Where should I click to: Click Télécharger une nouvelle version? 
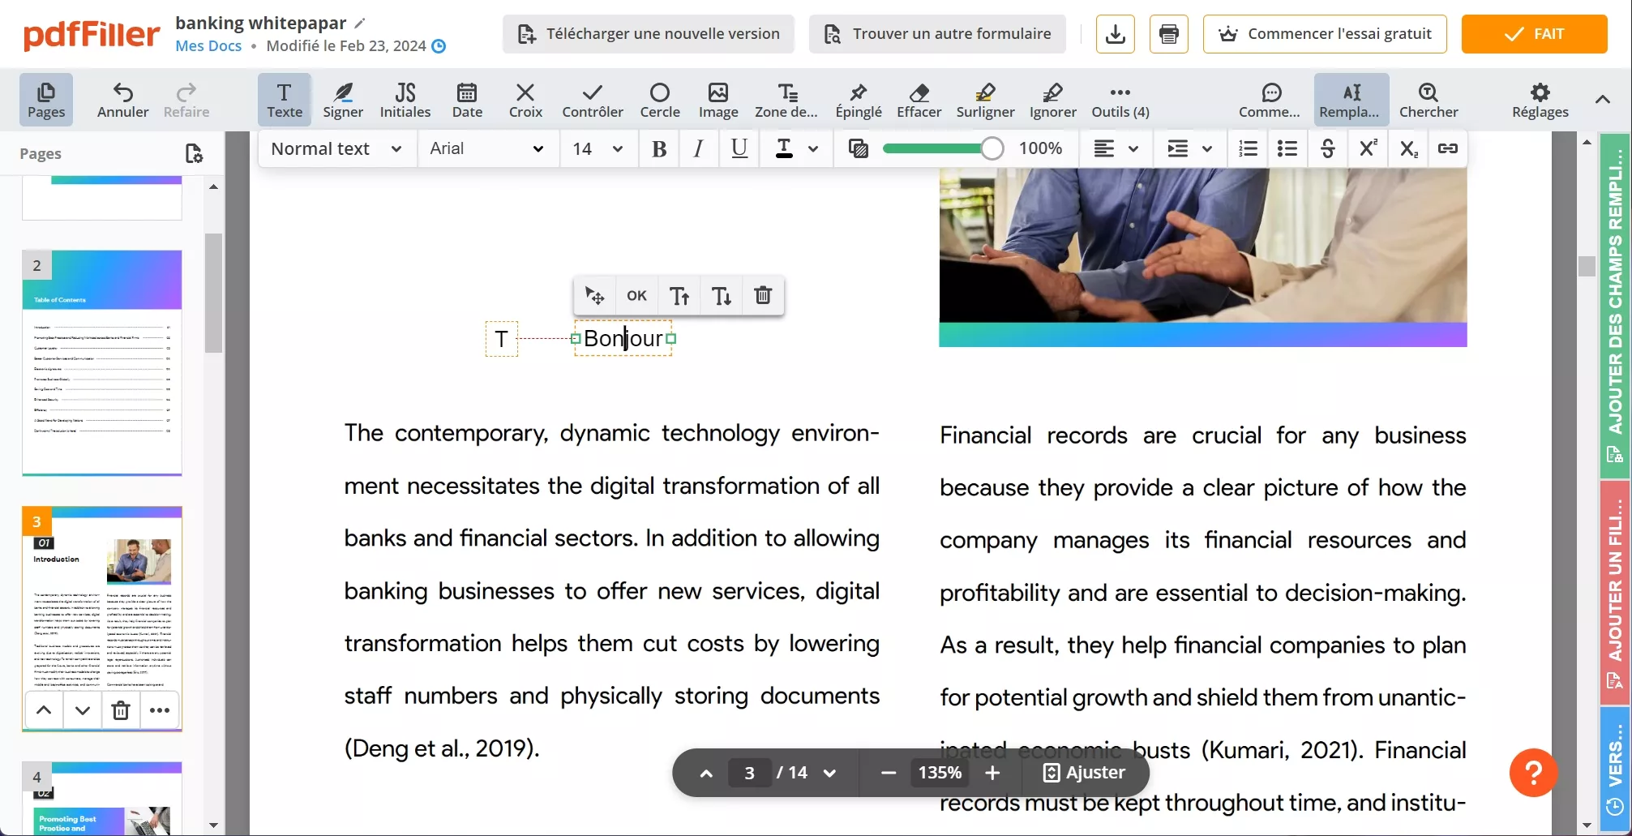tap(647, 34)
